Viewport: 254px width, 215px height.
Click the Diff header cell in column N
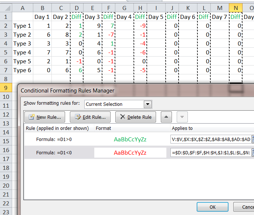click(x=236, y=17)
